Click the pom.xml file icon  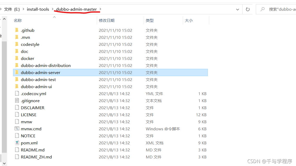(x=17, y=143)
